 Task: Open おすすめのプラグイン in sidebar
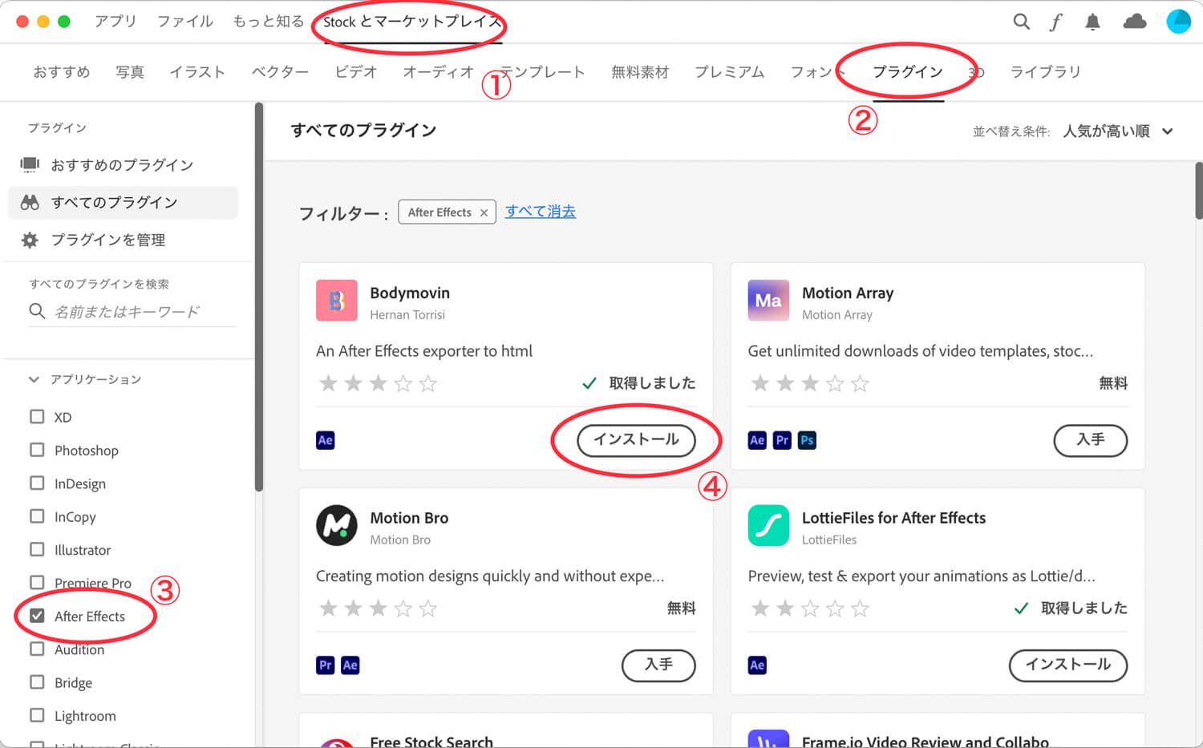122,165
